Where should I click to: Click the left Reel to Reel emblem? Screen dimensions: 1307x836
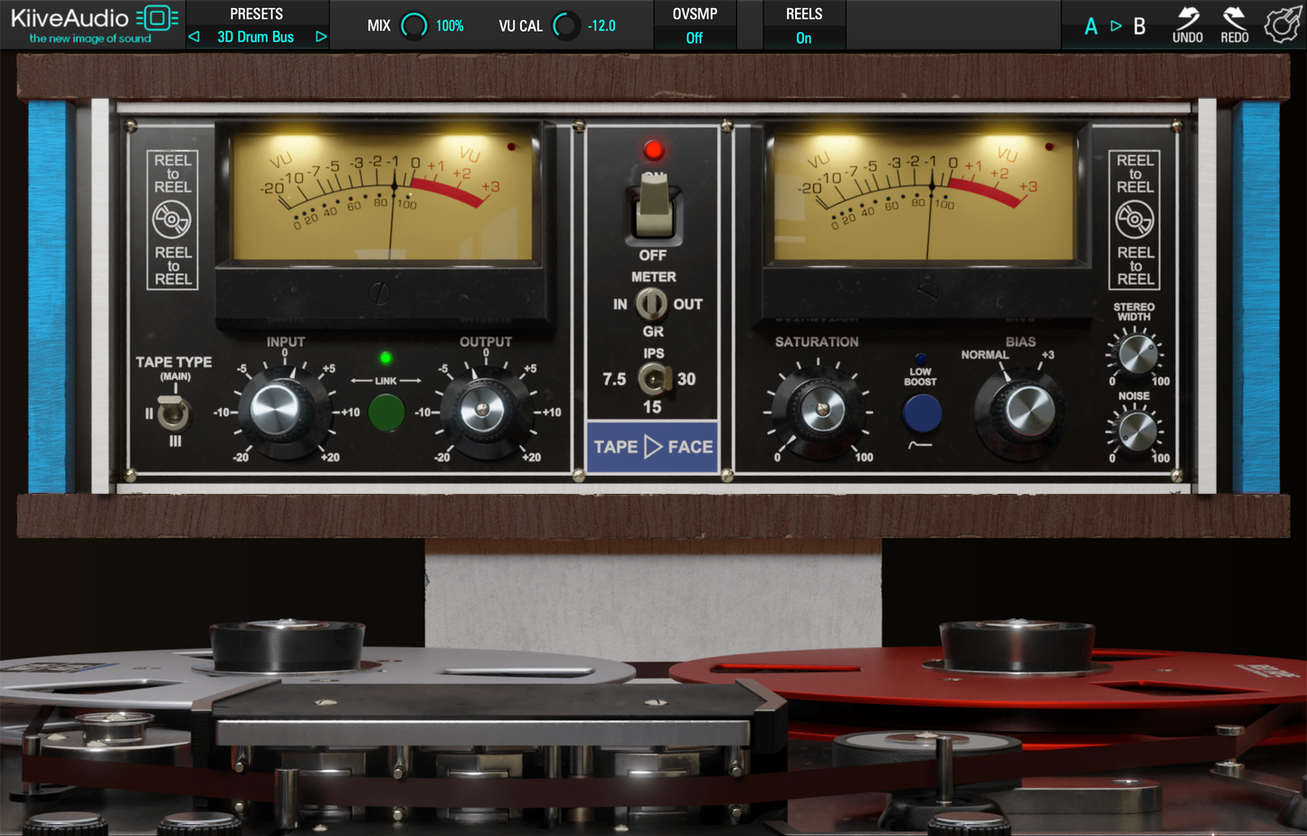172,220
